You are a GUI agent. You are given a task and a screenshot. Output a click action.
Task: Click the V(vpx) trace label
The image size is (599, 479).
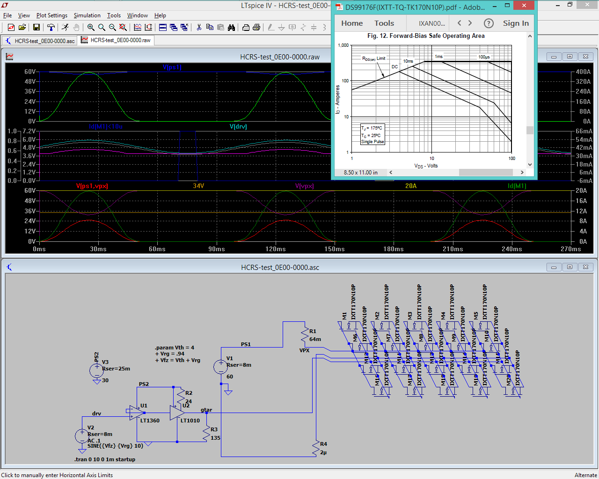[x=305, y=186]
